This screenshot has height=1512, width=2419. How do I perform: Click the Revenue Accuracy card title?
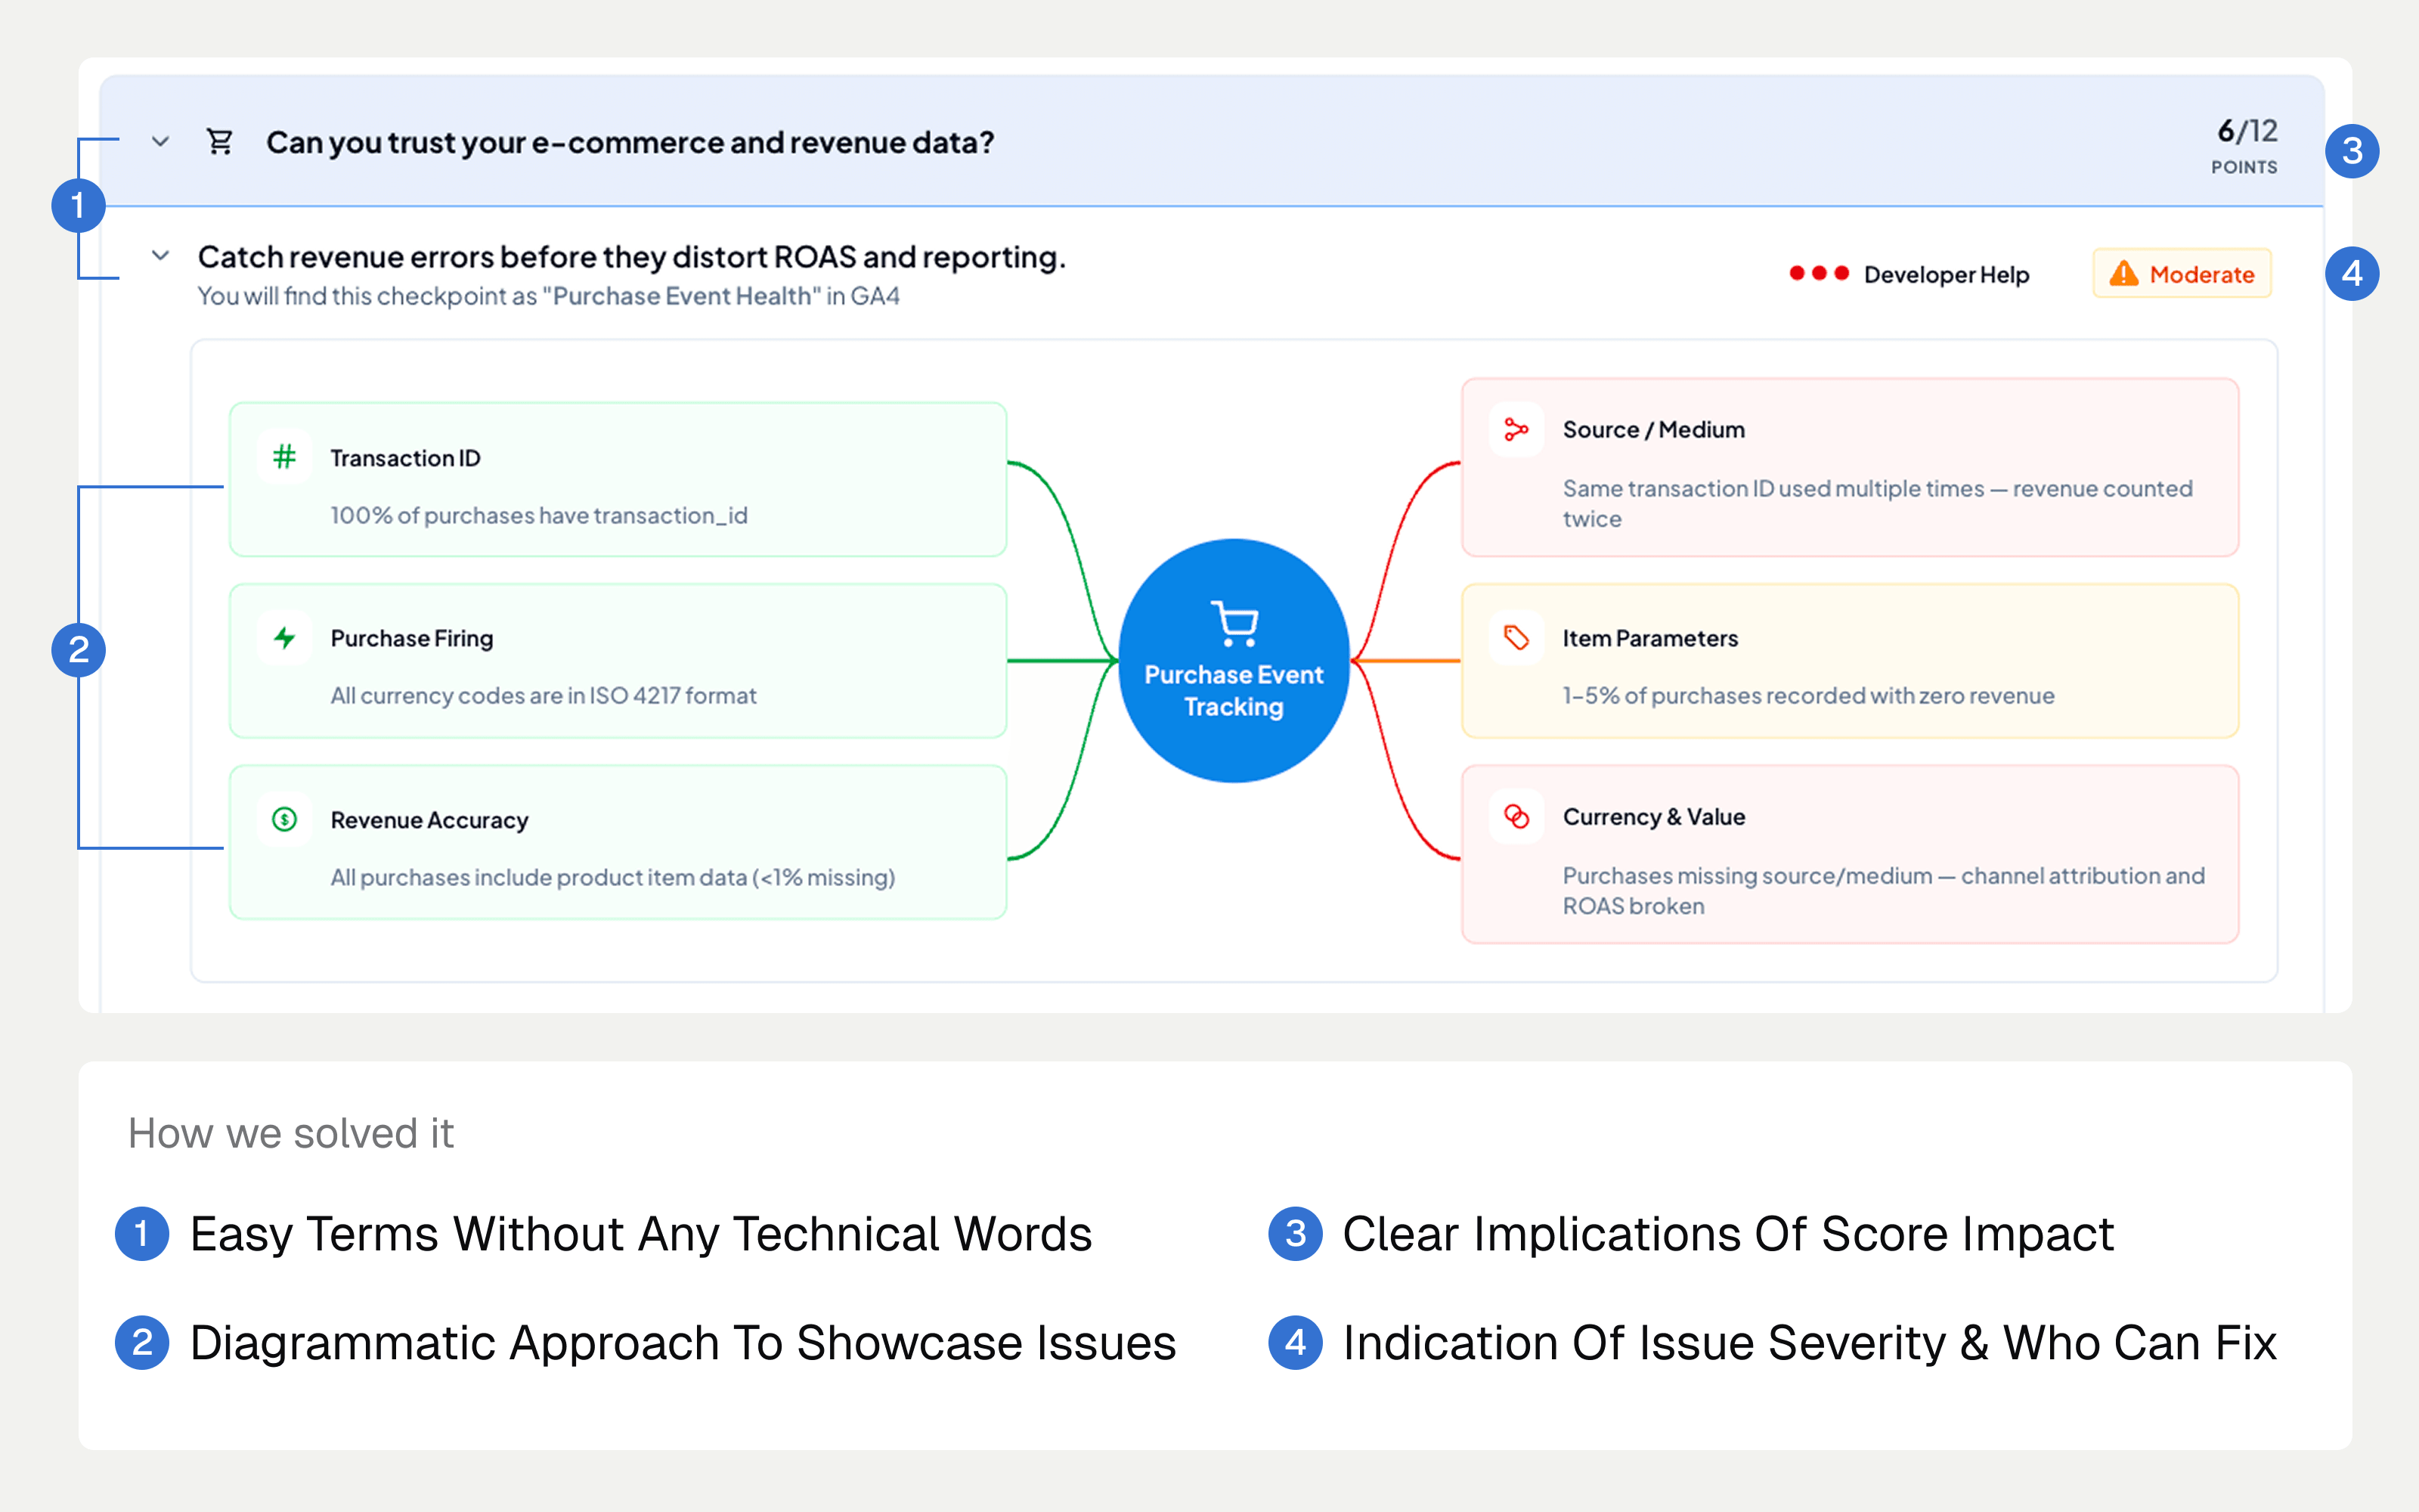pyautogui.click(x=429, y=820)
